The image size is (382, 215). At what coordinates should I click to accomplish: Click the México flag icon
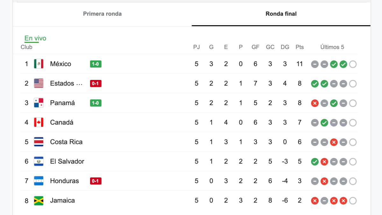pos(39,64)
